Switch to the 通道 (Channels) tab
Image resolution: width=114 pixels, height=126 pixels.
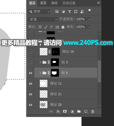pyautogui.click(x=43, y=3)
